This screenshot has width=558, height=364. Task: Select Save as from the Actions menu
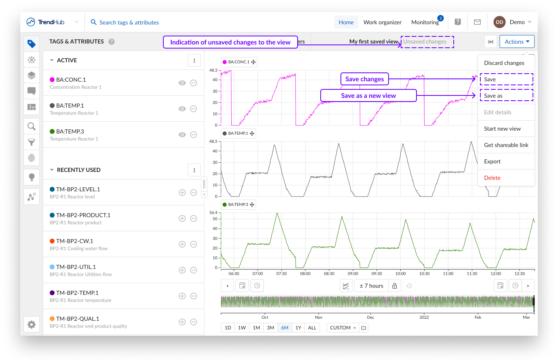point(493,96)
